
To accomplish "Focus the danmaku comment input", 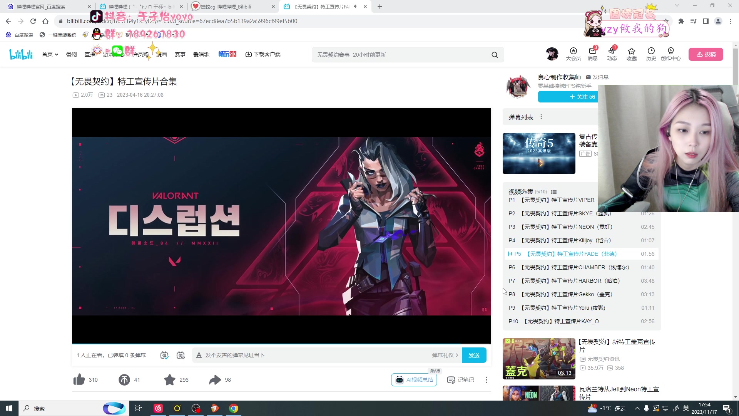I will pos(316,355).
